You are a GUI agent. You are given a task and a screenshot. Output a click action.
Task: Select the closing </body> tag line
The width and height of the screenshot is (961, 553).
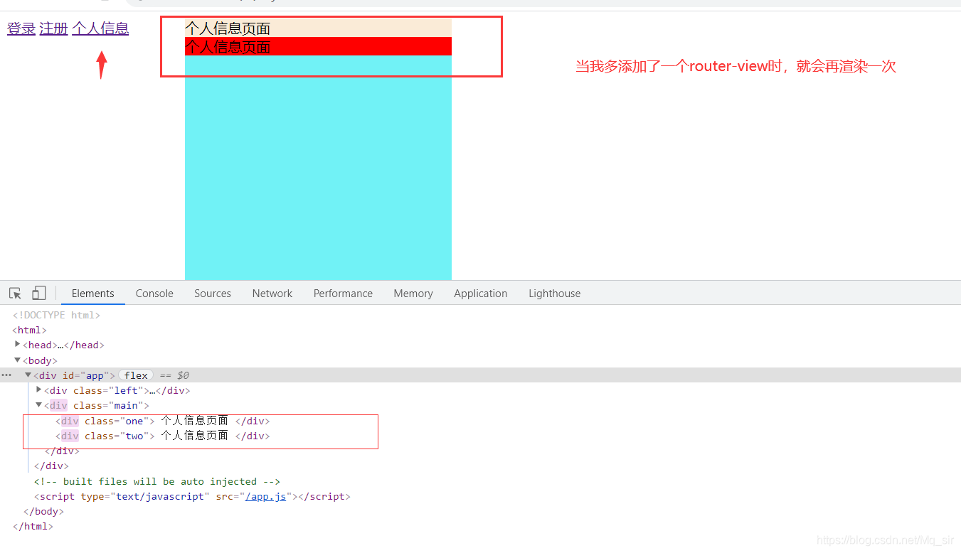(43, 511)
